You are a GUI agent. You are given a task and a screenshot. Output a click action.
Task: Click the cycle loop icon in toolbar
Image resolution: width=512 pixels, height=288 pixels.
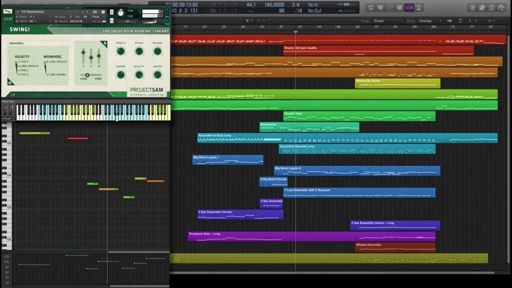point(370,7)
